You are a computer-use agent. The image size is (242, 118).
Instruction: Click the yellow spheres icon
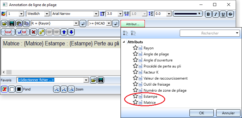click(41, 32)
